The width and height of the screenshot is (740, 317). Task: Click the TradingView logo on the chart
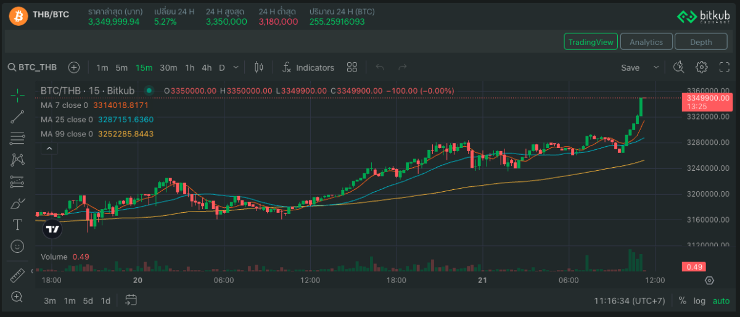click(x=53, y=229)
